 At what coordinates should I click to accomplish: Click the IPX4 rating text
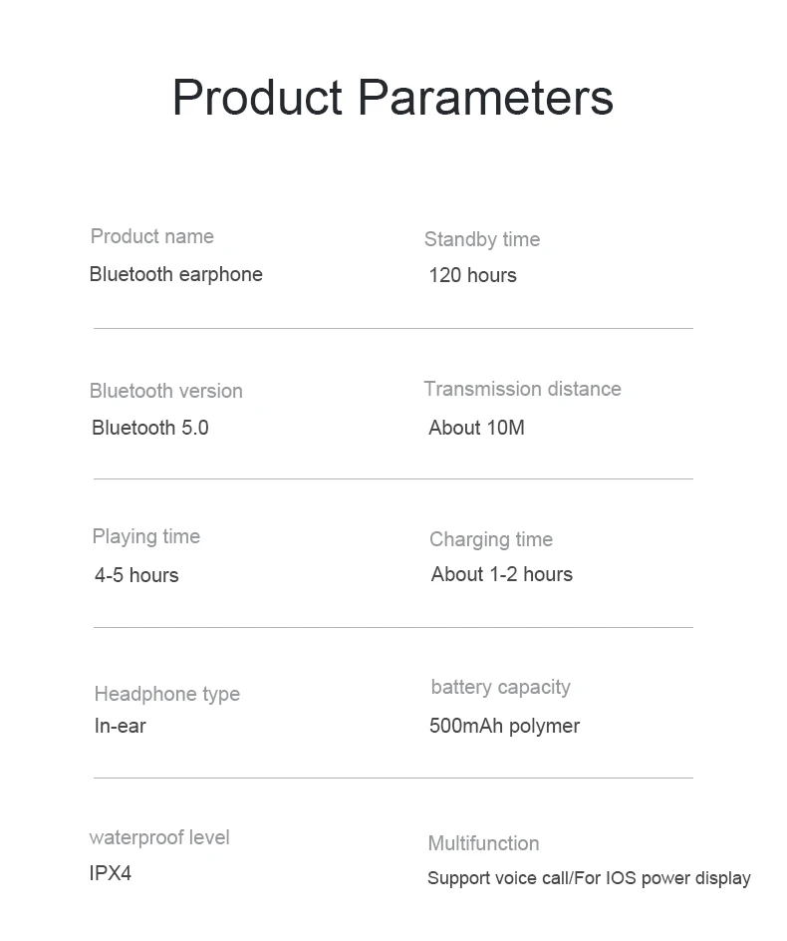tap(110, 873)
